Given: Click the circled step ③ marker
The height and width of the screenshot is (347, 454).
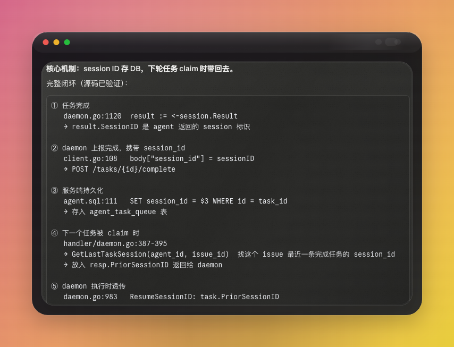Looking at the screenshot, I should [55, 190].
